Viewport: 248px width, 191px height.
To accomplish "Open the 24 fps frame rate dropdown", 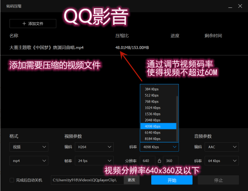I will coord(94,161).
